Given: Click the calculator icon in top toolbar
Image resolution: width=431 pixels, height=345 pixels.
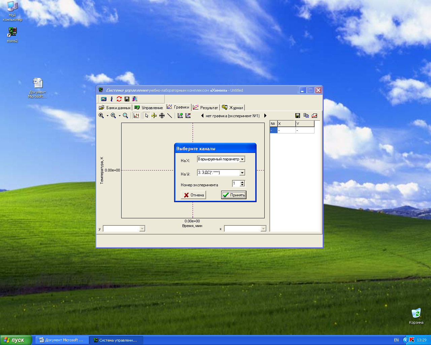Looking at the screenshot, I should coord(104,99).
